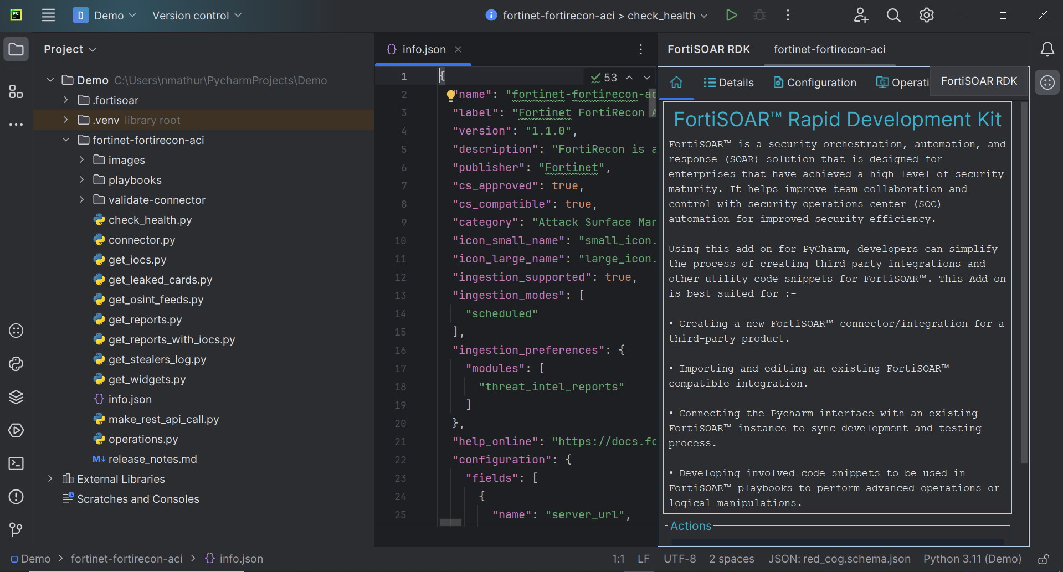Viewport: 1063px width, 572px height.
Task: Open the Python Packages tool window
Action: [x=16, y=397]
